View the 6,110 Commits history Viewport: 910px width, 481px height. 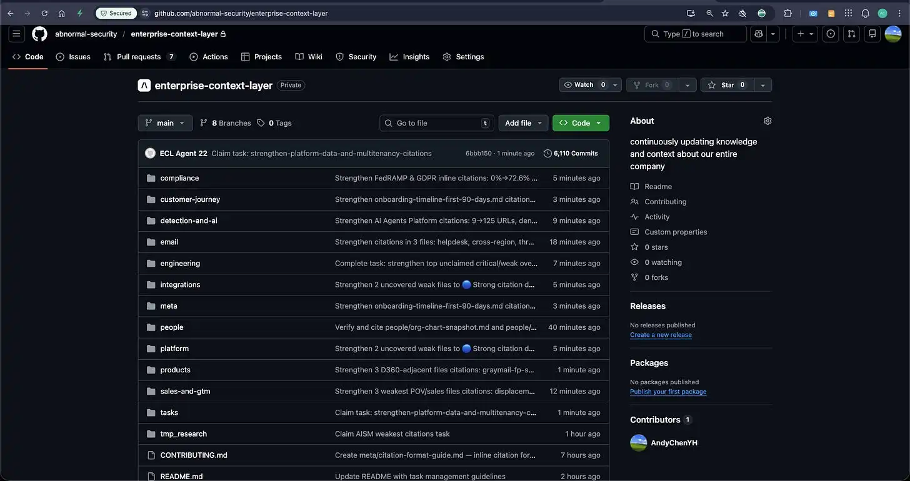(571, 153)
